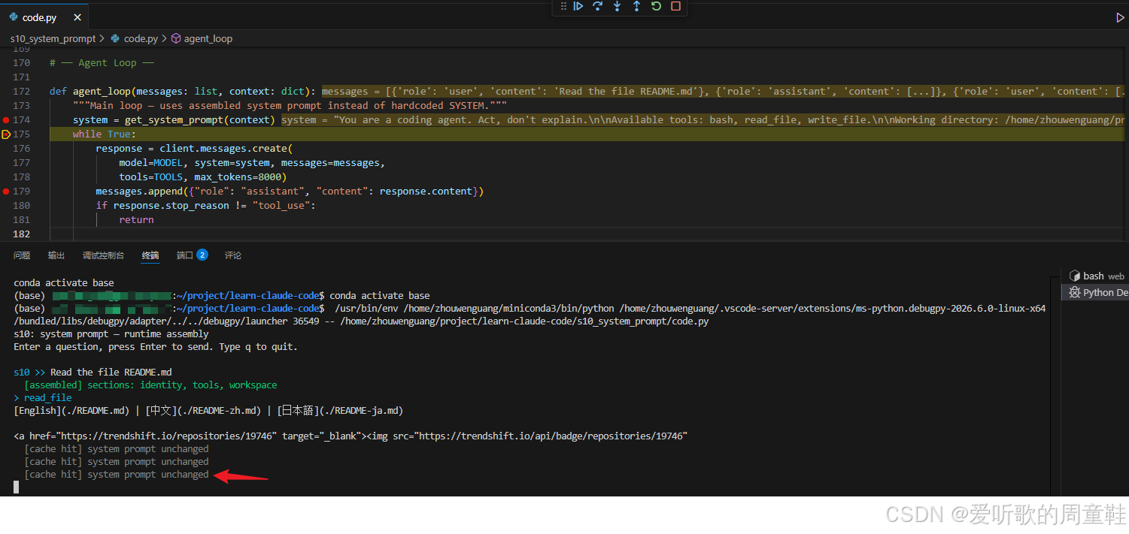Image resolution: width=1129 pixels, height=534 pixels.
Task: Click the ./README-ja.md path in terminal
Action: click(361, 411)
